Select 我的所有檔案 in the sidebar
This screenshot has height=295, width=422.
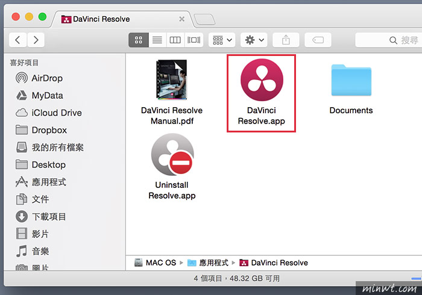click(50, 147)
